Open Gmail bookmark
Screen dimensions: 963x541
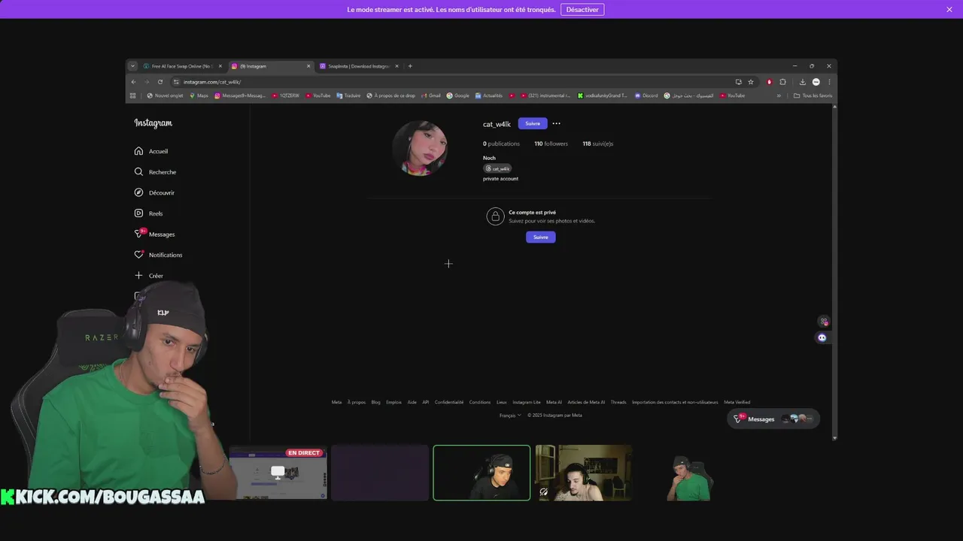tap(431, 95)
